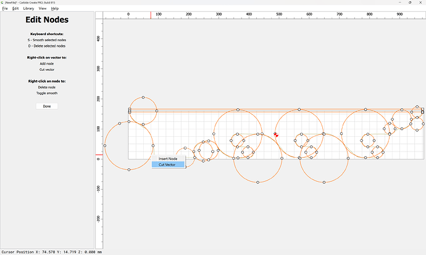Select the node at rectangle's top-left corner
Image resolution: width=426 pixels, height=255 pixels.
tap(130, 110)
